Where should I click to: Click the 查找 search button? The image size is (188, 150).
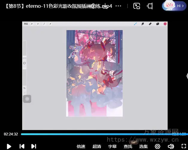click(x=128, y=146)
